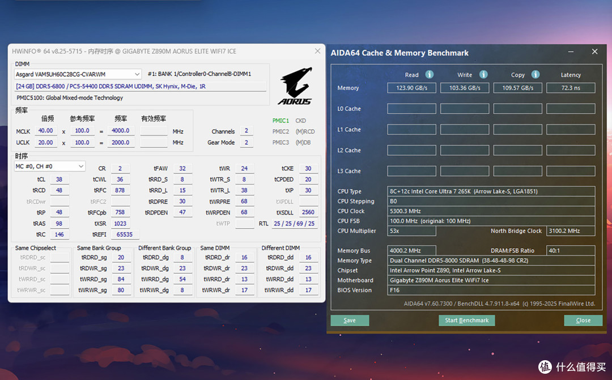Select the CKD indicator label

[300, 121]
